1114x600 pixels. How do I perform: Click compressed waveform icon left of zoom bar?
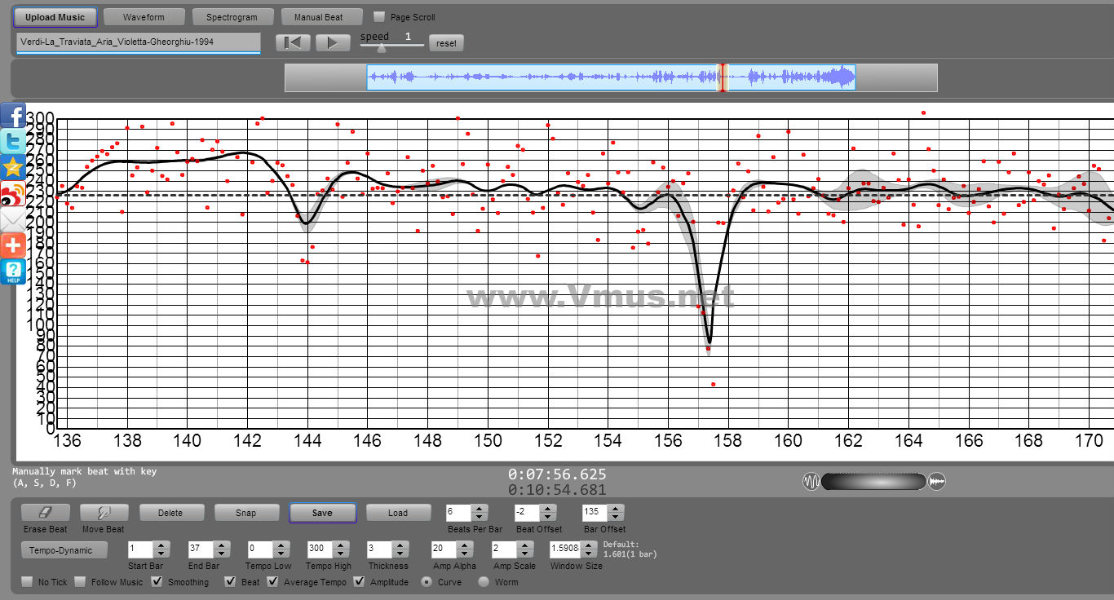point(811,482)
